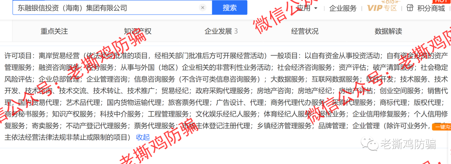Click the 旅客票务代理 text
Viewport: 451px width, 164px height.
189,103
